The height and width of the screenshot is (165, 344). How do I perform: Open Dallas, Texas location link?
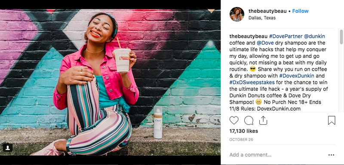tap(262, 18)
